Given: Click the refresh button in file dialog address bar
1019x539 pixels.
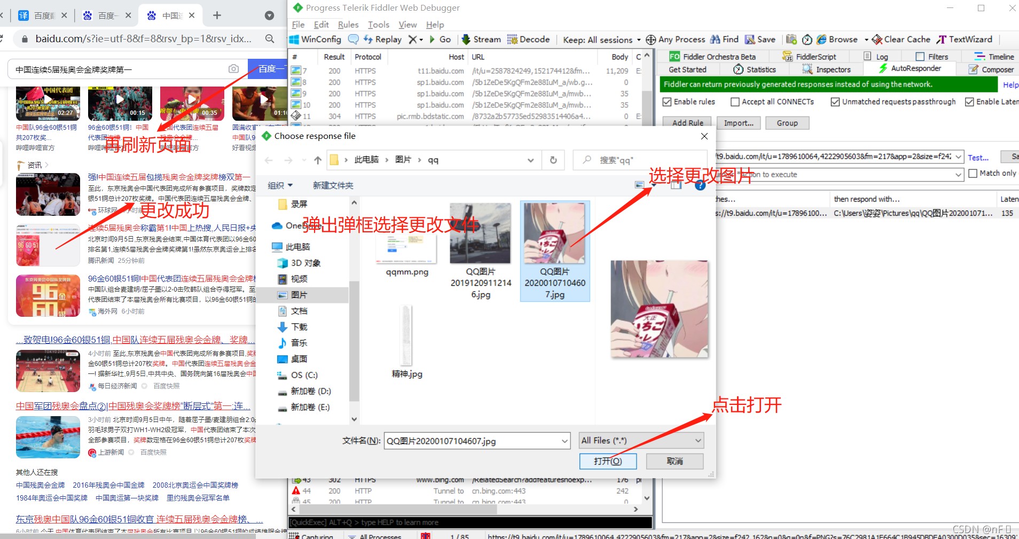Looking at the screenshot, I should point(553,160).
